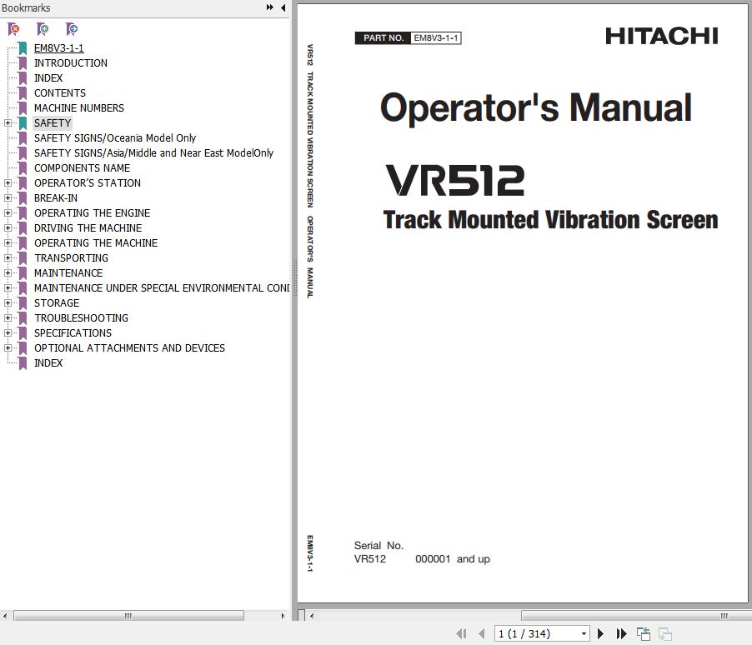Select the BREAK-IN bookmark text
The image size is (752, 645).
(56, 197)
